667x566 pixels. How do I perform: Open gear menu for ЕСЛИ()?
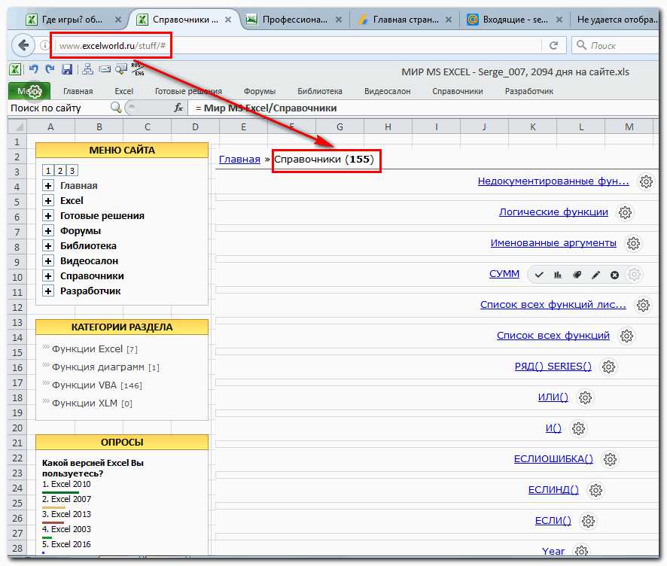(588, 522)
